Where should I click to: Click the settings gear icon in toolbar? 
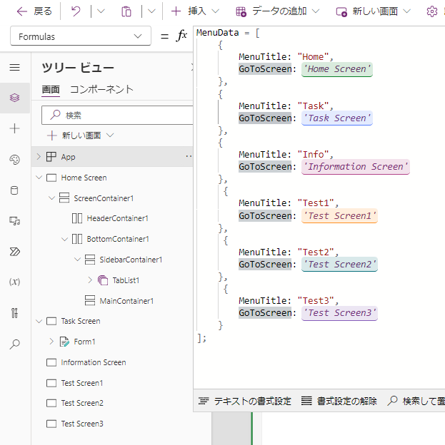coord(432,11)
